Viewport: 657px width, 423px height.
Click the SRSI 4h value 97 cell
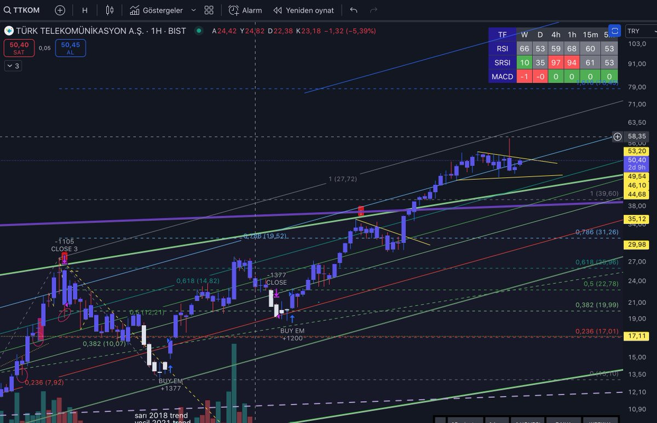click(556, 63)
